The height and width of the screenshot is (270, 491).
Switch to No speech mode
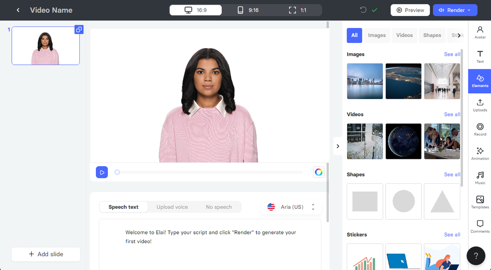click(x=219, y=207)
